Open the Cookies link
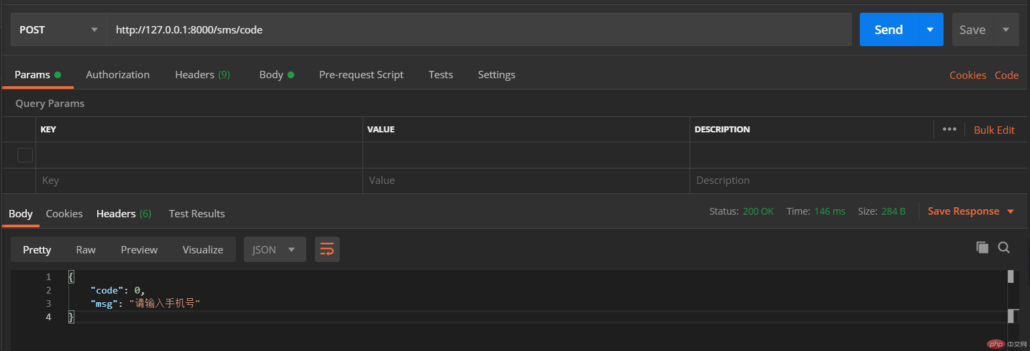 968,76
